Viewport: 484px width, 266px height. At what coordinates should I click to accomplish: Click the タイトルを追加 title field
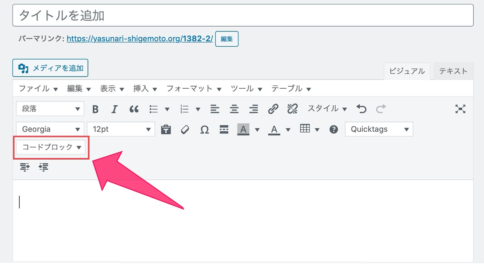click(x=243, y=15)
